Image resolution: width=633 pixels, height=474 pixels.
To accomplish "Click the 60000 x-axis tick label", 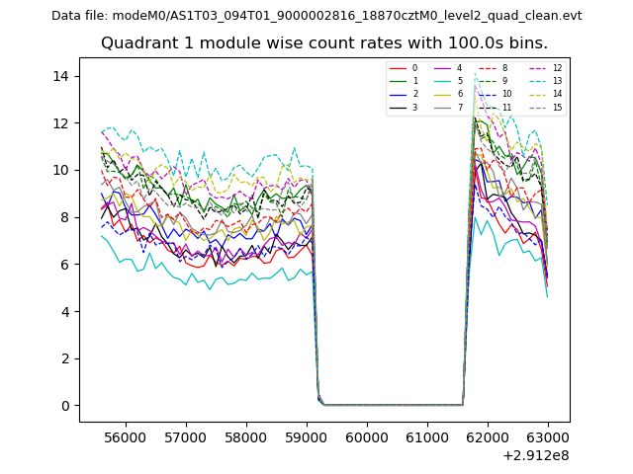I will [x=366, y=436].
